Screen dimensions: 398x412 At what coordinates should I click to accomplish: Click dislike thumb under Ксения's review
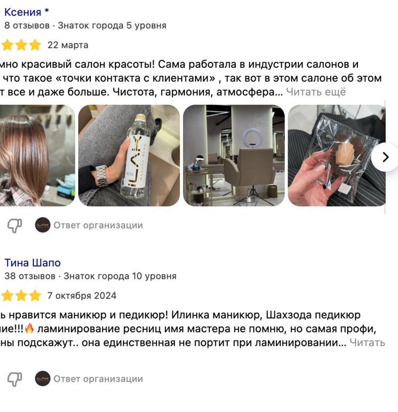15,226
